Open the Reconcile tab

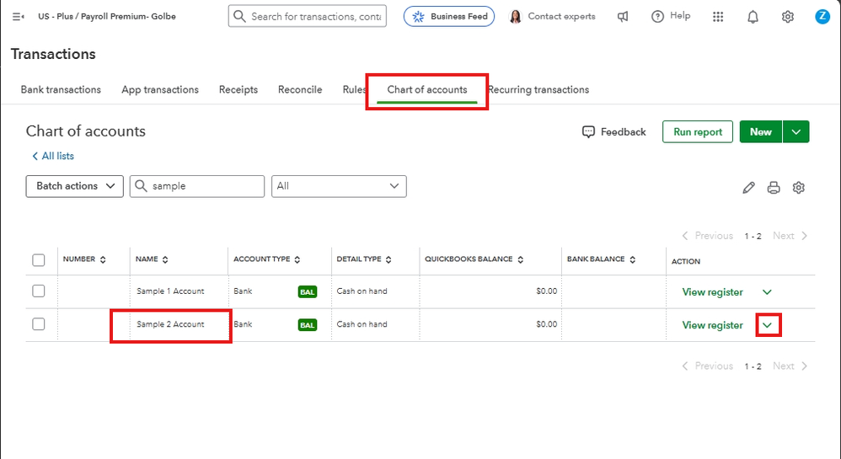(x=300, y=90)
